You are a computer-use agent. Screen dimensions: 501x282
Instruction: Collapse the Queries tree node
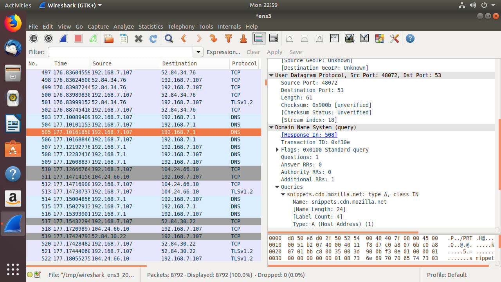(x=277, y=187)
